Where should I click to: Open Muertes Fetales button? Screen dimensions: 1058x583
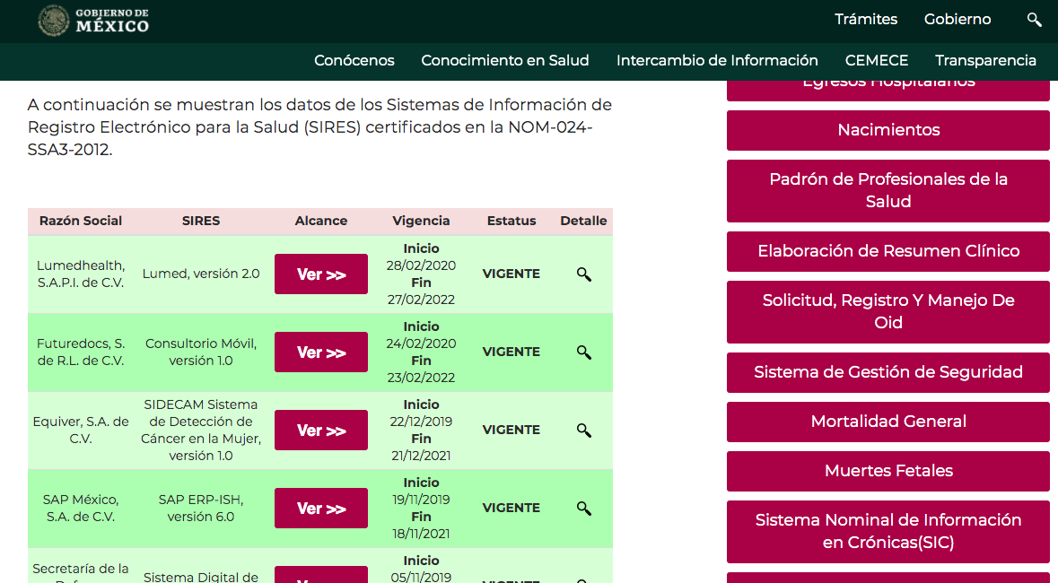[x=888, y=471]
